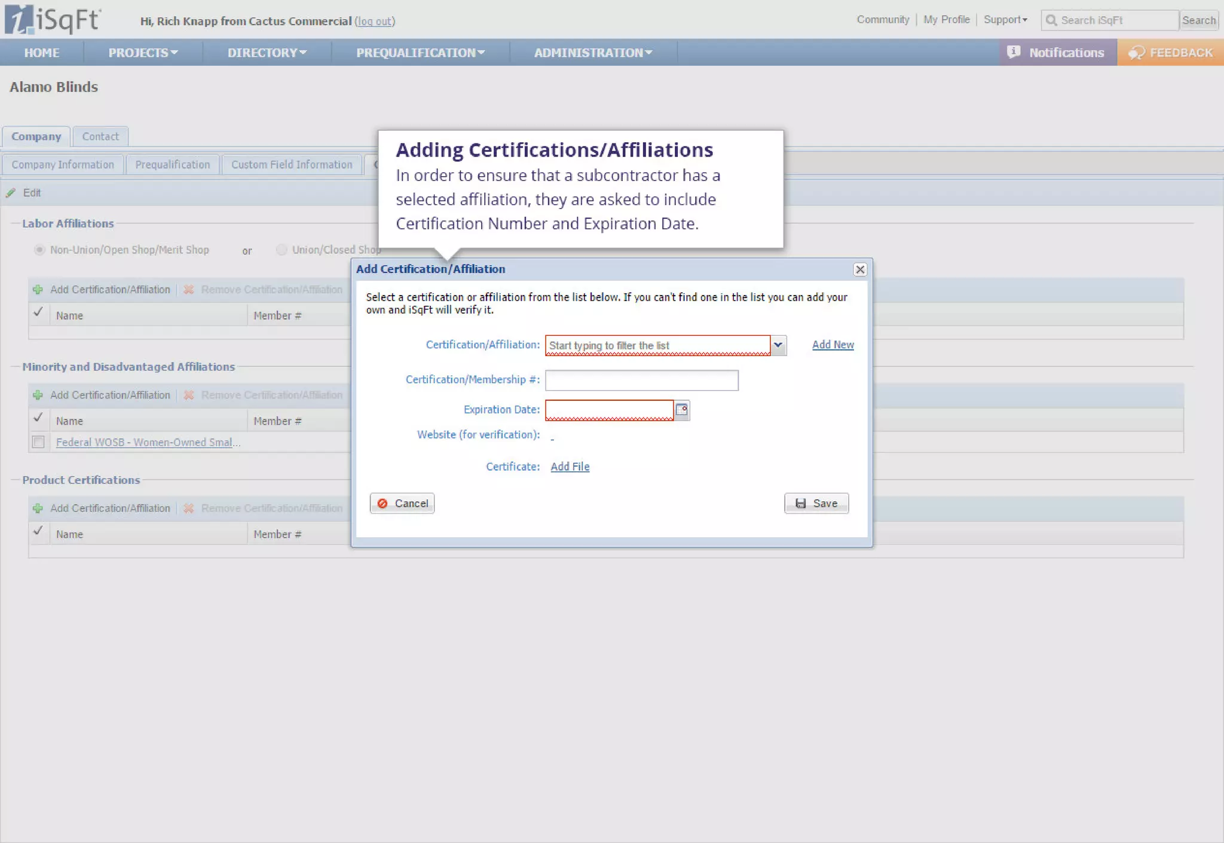Click the iSqFt logo
This screenshot has height=843, width=1224.
(x=53, y=19)
